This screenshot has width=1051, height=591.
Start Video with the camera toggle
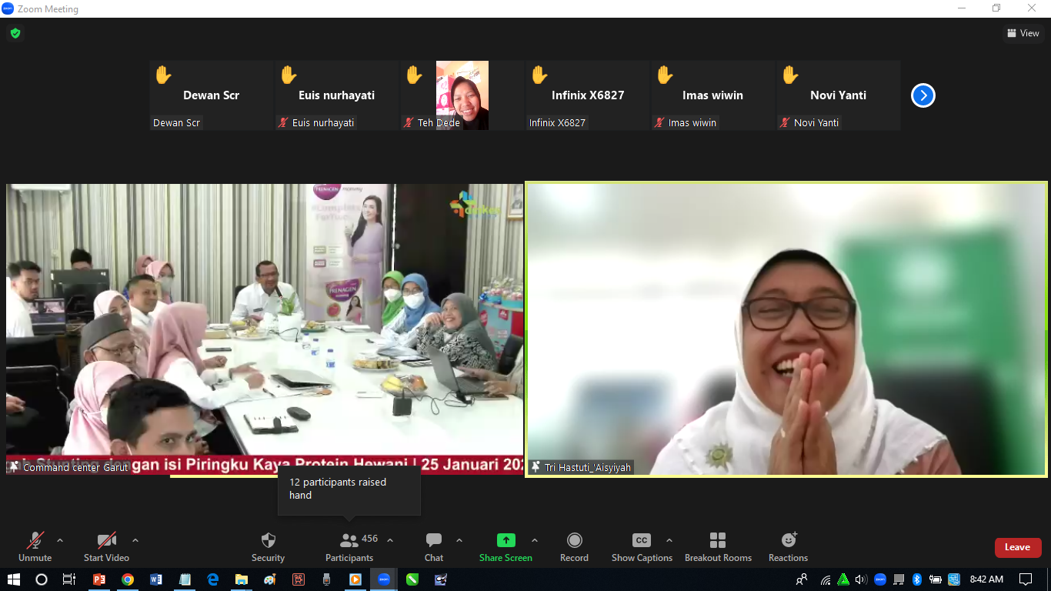pyautogui.click(x=106, y=541)
